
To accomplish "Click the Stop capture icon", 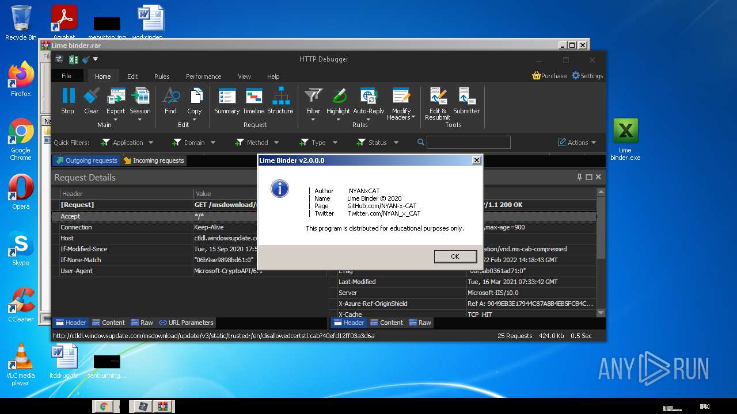I will coord(68,101).
